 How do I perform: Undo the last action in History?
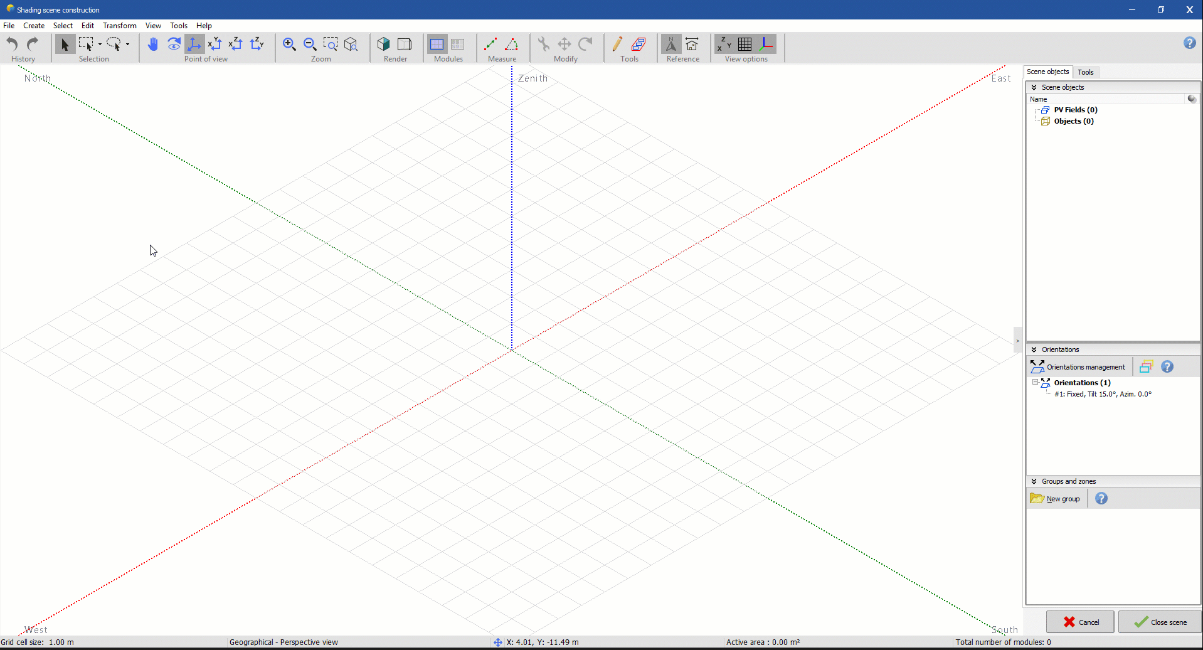[x=12, y=44]
